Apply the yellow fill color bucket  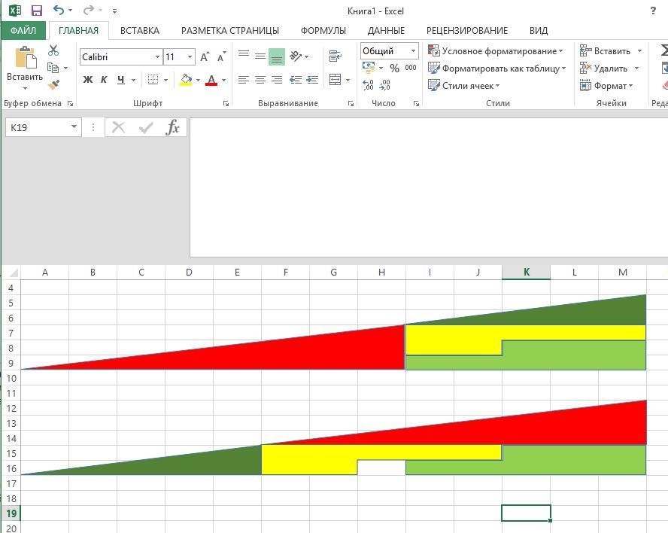click(186, 80)
